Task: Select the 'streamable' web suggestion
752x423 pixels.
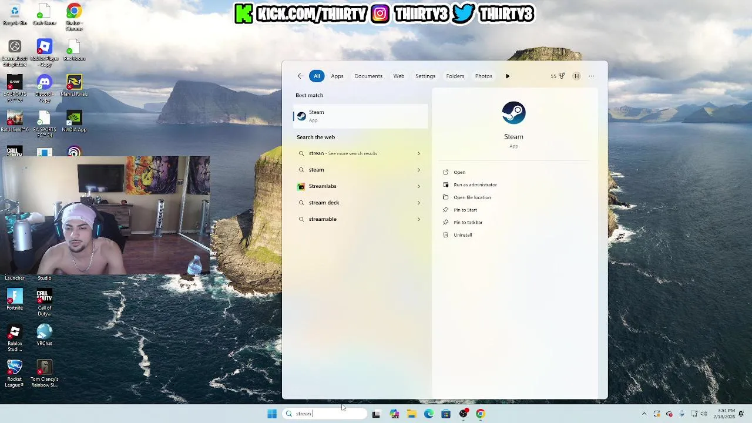Action: pyautogui.click(x=361, y=219)
